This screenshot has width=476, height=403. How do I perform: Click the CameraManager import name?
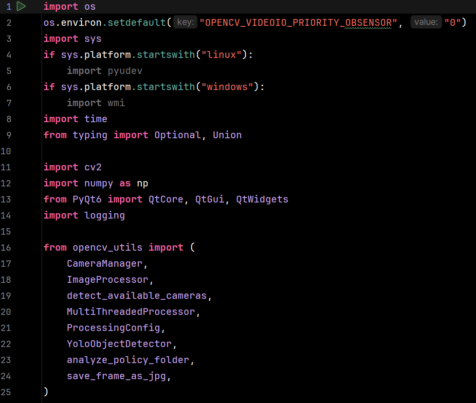tap(105, 263)
